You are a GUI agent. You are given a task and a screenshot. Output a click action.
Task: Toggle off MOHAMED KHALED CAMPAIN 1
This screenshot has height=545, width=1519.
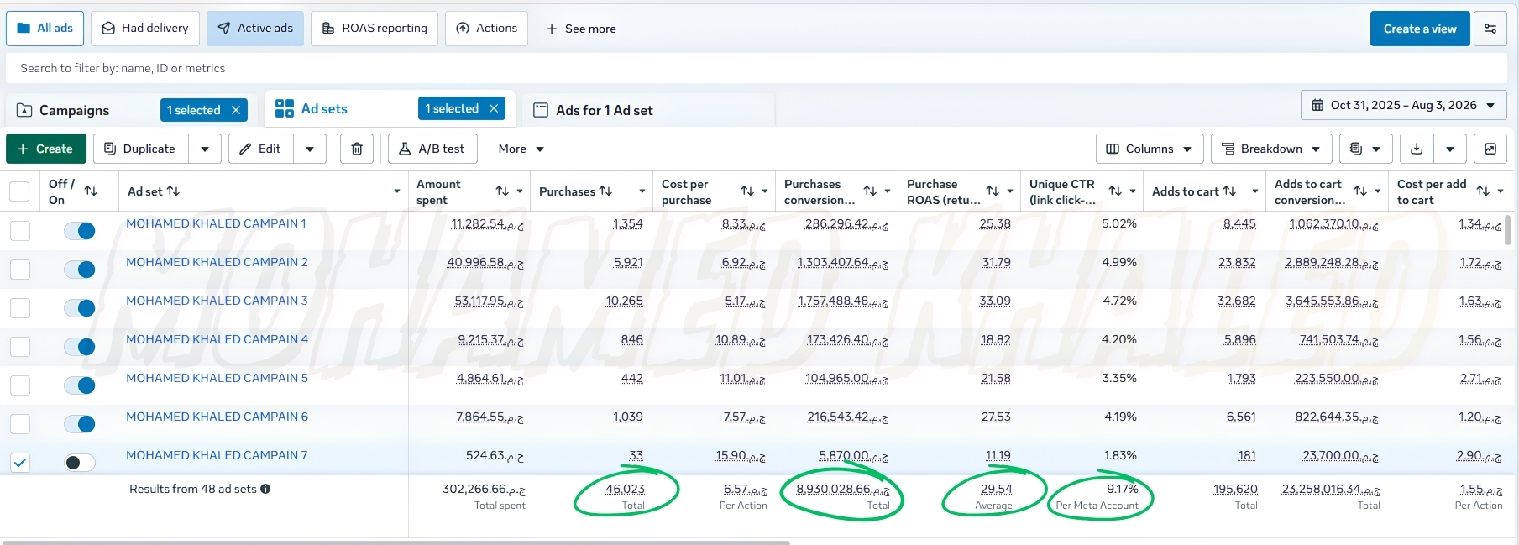[x=80, y=231]
